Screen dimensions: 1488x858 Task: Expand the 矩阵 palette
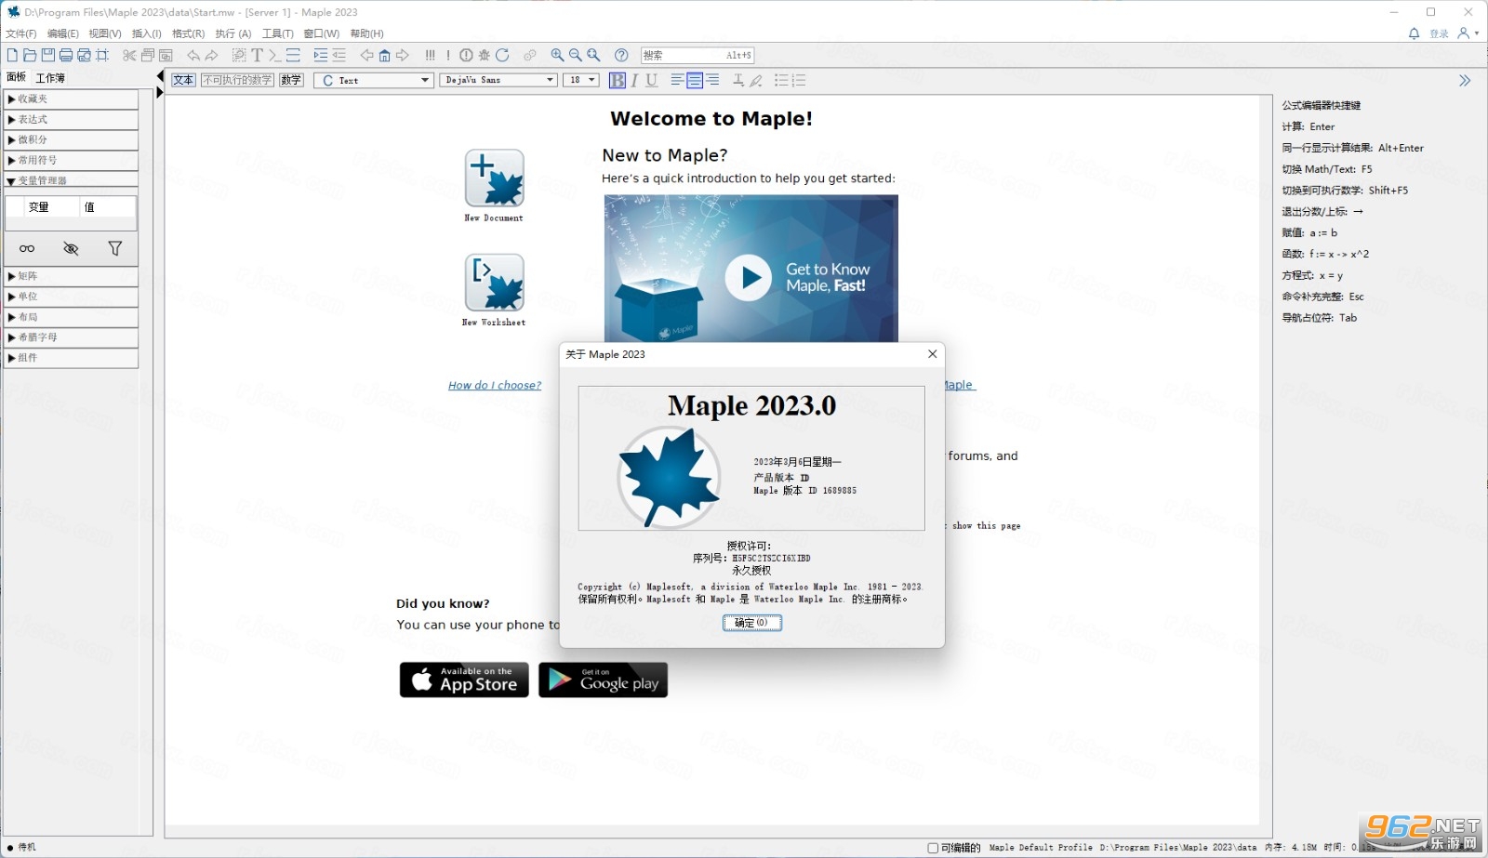[x=72, y=276]
